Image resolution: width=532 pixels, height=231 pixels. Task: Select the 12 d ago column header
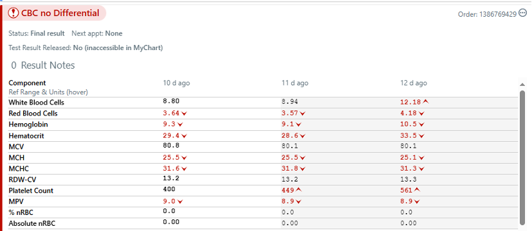coord(414,83)
